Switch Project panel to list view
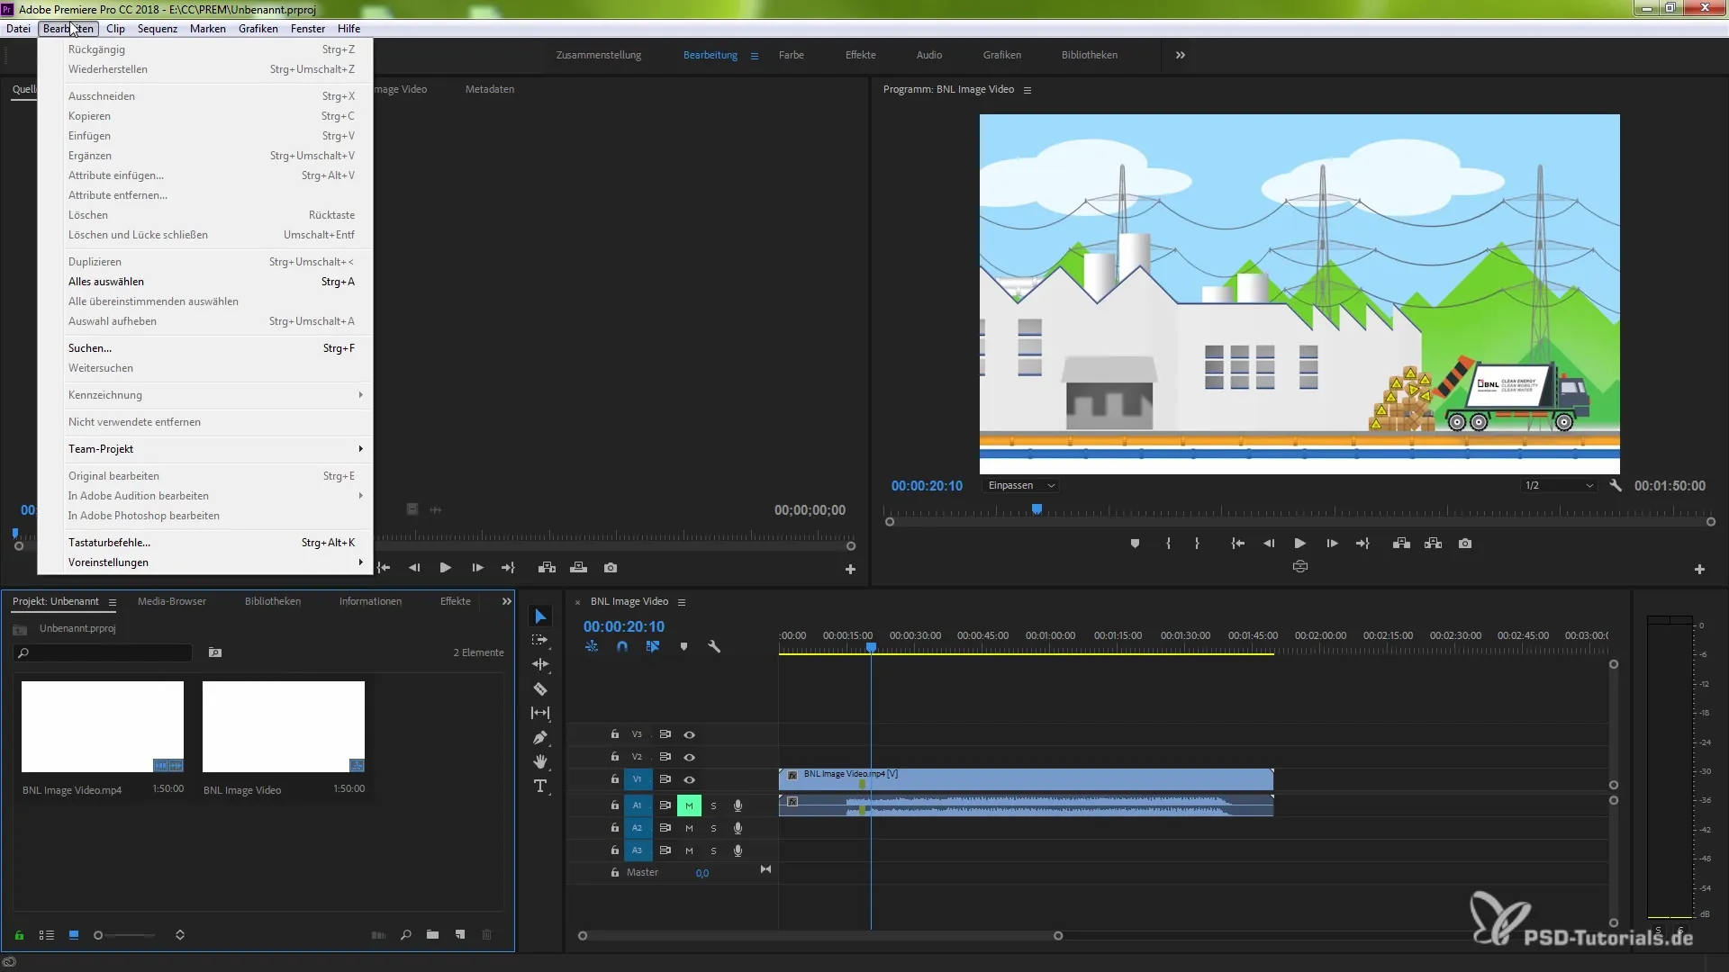Viewport: 1729px width, 972px height. coord(47,935)
